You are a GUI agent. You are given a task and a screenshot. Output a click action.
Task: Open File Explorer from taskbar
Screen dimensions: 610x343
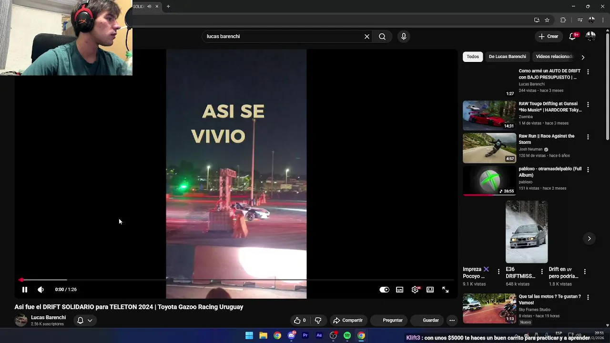263,335
